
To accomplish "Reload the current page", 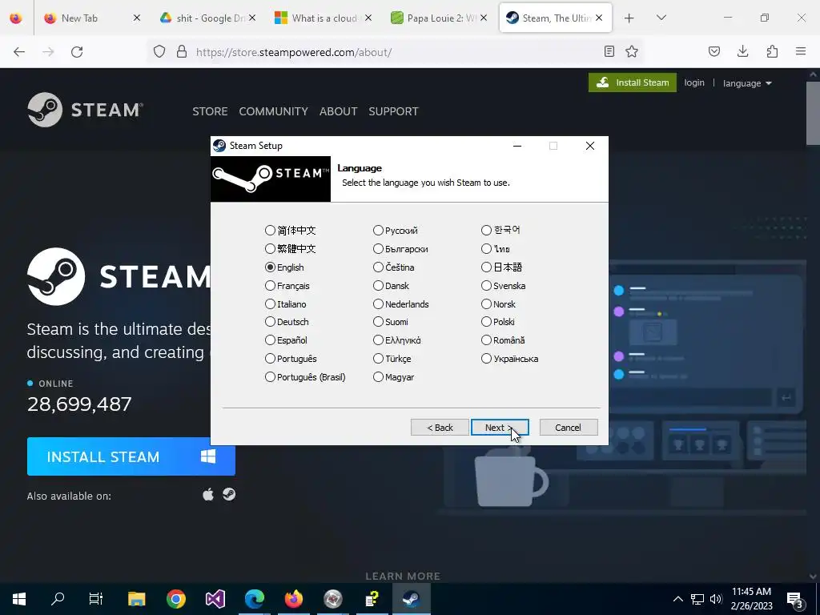I will point(77,52).
